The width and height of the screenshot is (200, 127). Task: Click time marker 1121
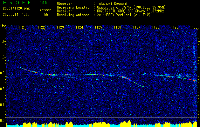click(x=22, y=27)
